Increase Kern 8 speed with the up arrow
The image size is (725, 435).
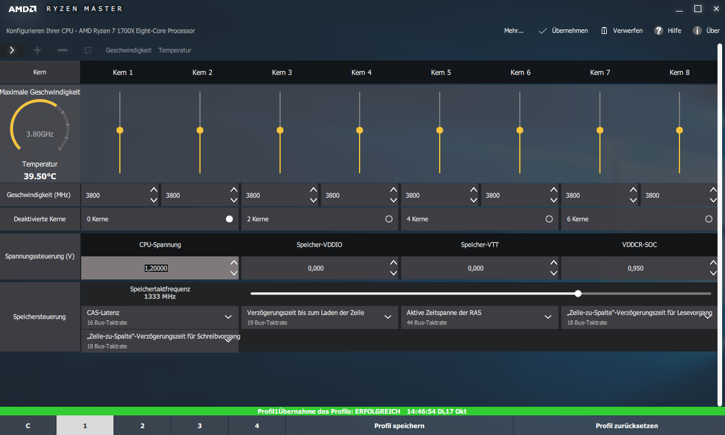pos(714,190)
